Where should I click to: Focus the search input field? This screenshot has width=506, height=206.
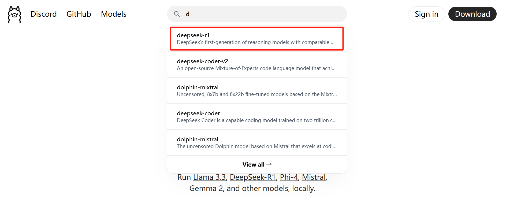click(263, 14)
